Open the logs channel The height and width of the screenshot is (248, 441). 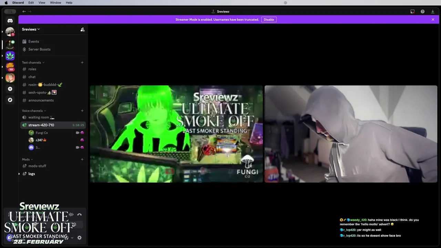pyautogui.click(x=53, y=174)
